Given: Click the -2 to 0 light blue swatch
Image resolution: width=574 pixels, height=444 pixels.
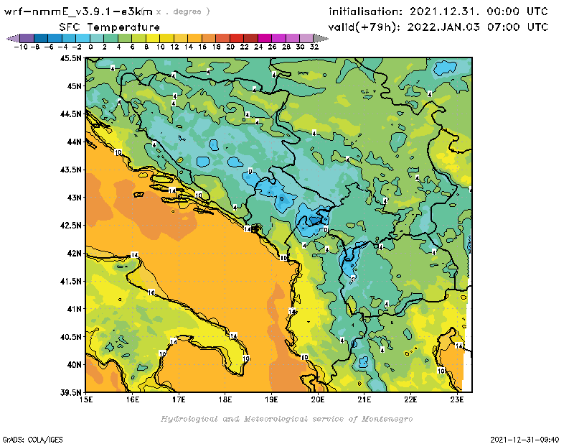Looking at the screenshot, I should pos(83,38).
